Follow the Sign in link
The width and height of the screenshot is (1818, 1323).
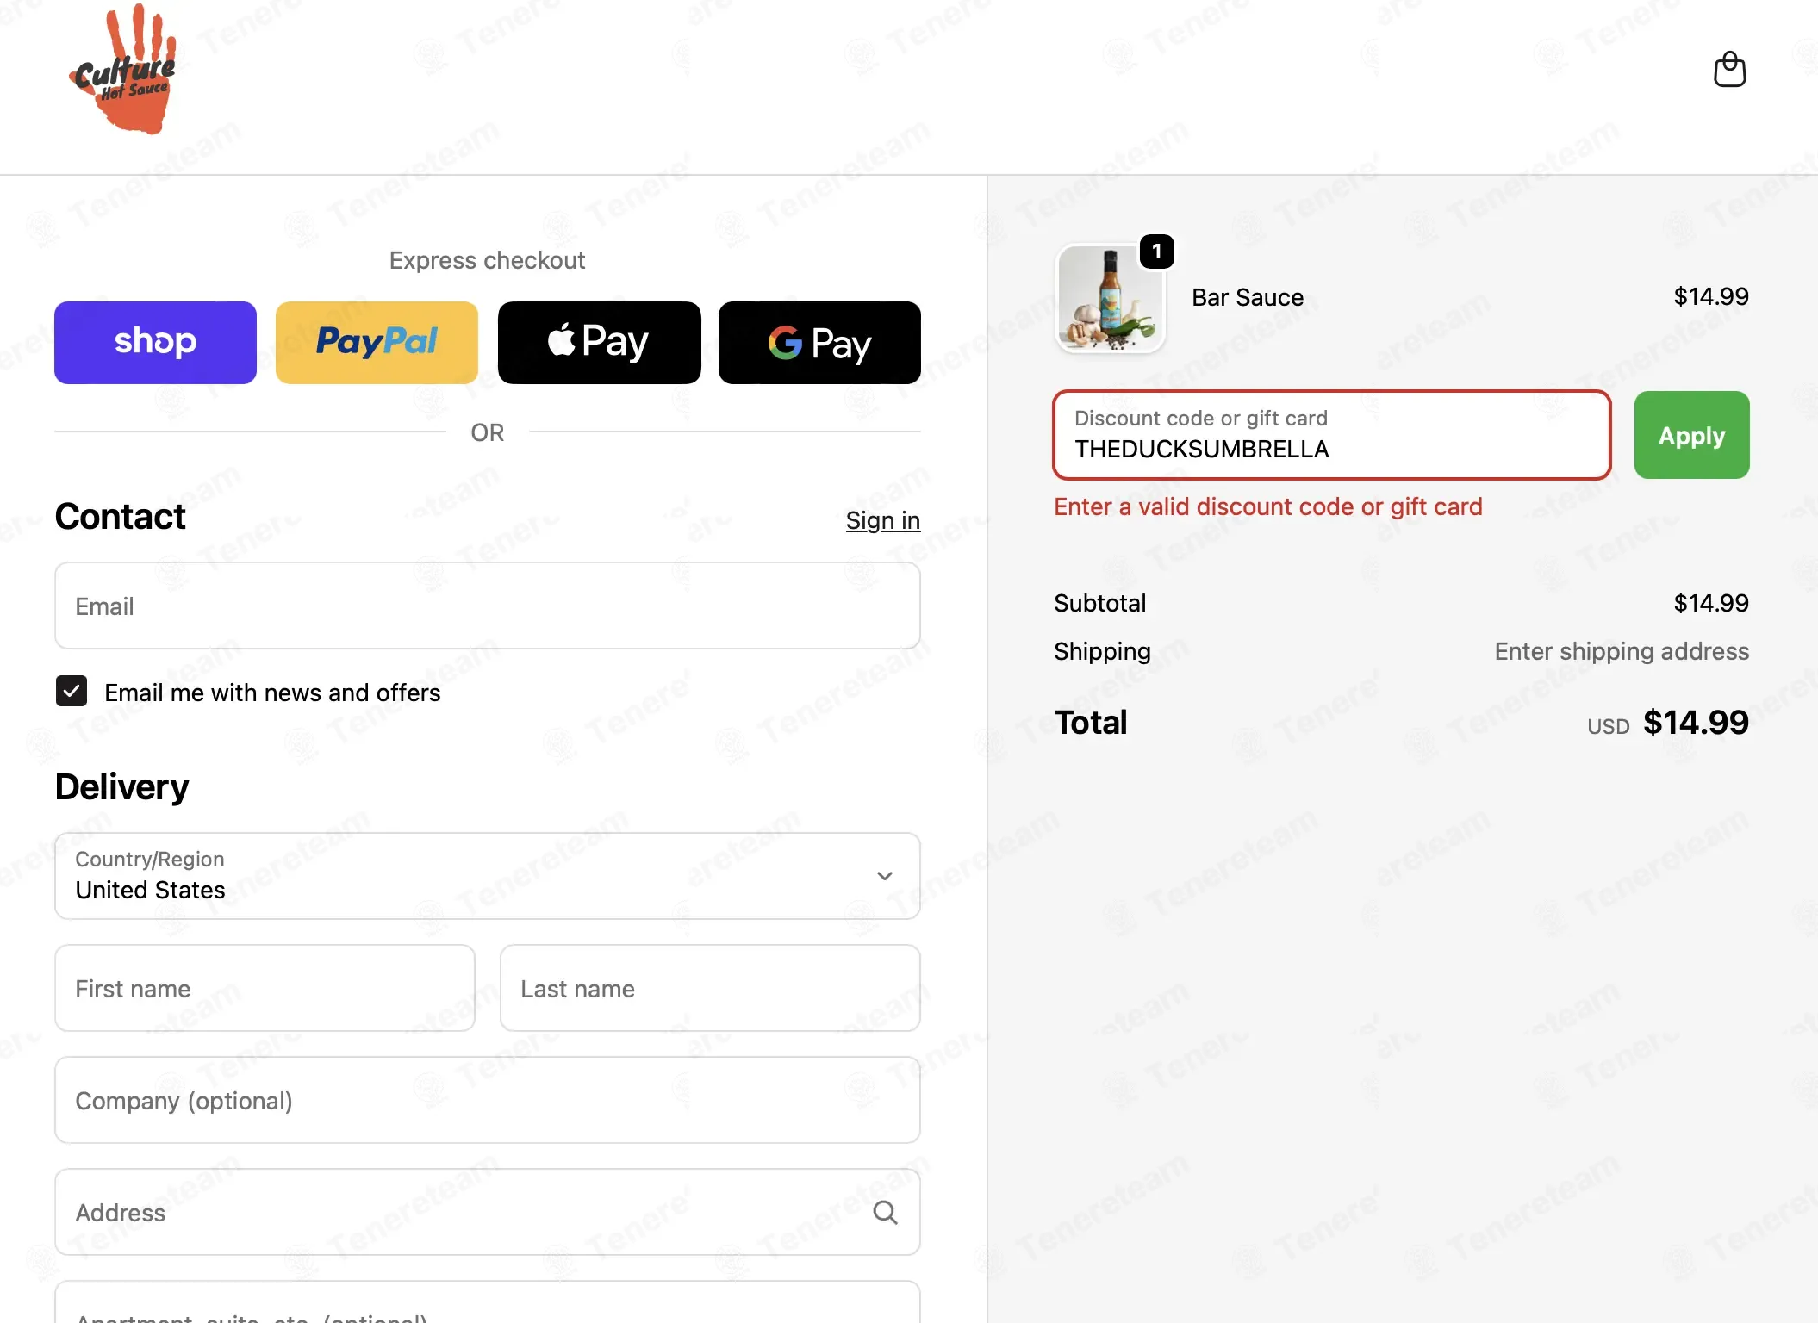point(882,520)
